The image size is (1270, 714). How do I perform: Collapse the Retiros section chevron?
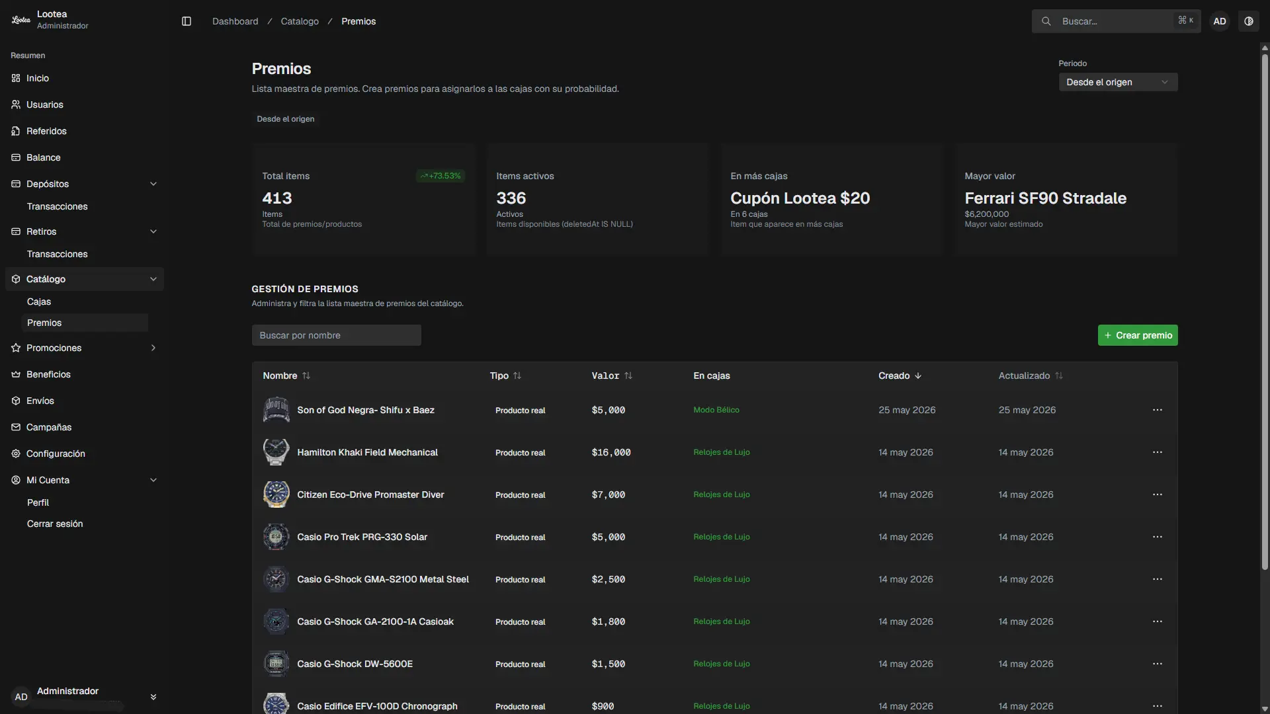pyautogui.click(x=153, y=231)
